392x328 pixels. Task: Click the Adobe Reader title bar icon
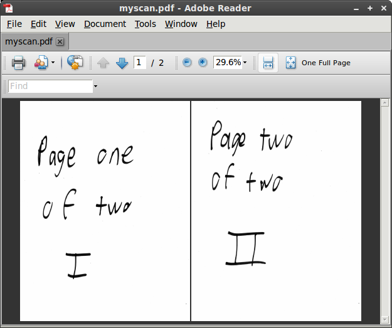point(8,8)
